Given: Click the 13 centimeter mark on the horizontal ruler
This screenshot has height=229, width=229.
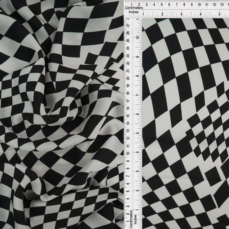Looking at the screenshot, I should (222, 5).
